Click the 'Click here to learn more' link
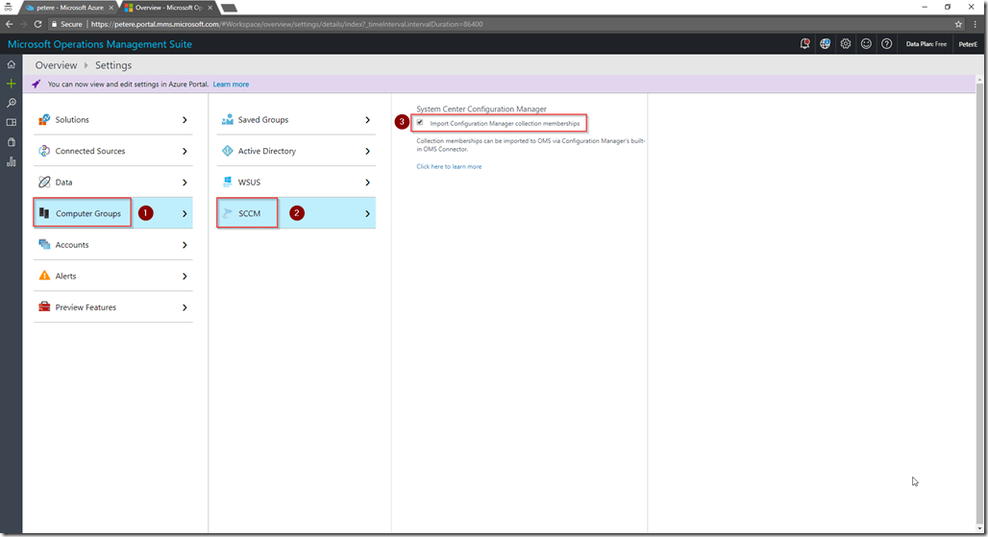988x537 pixels. (x=449, y=166)
